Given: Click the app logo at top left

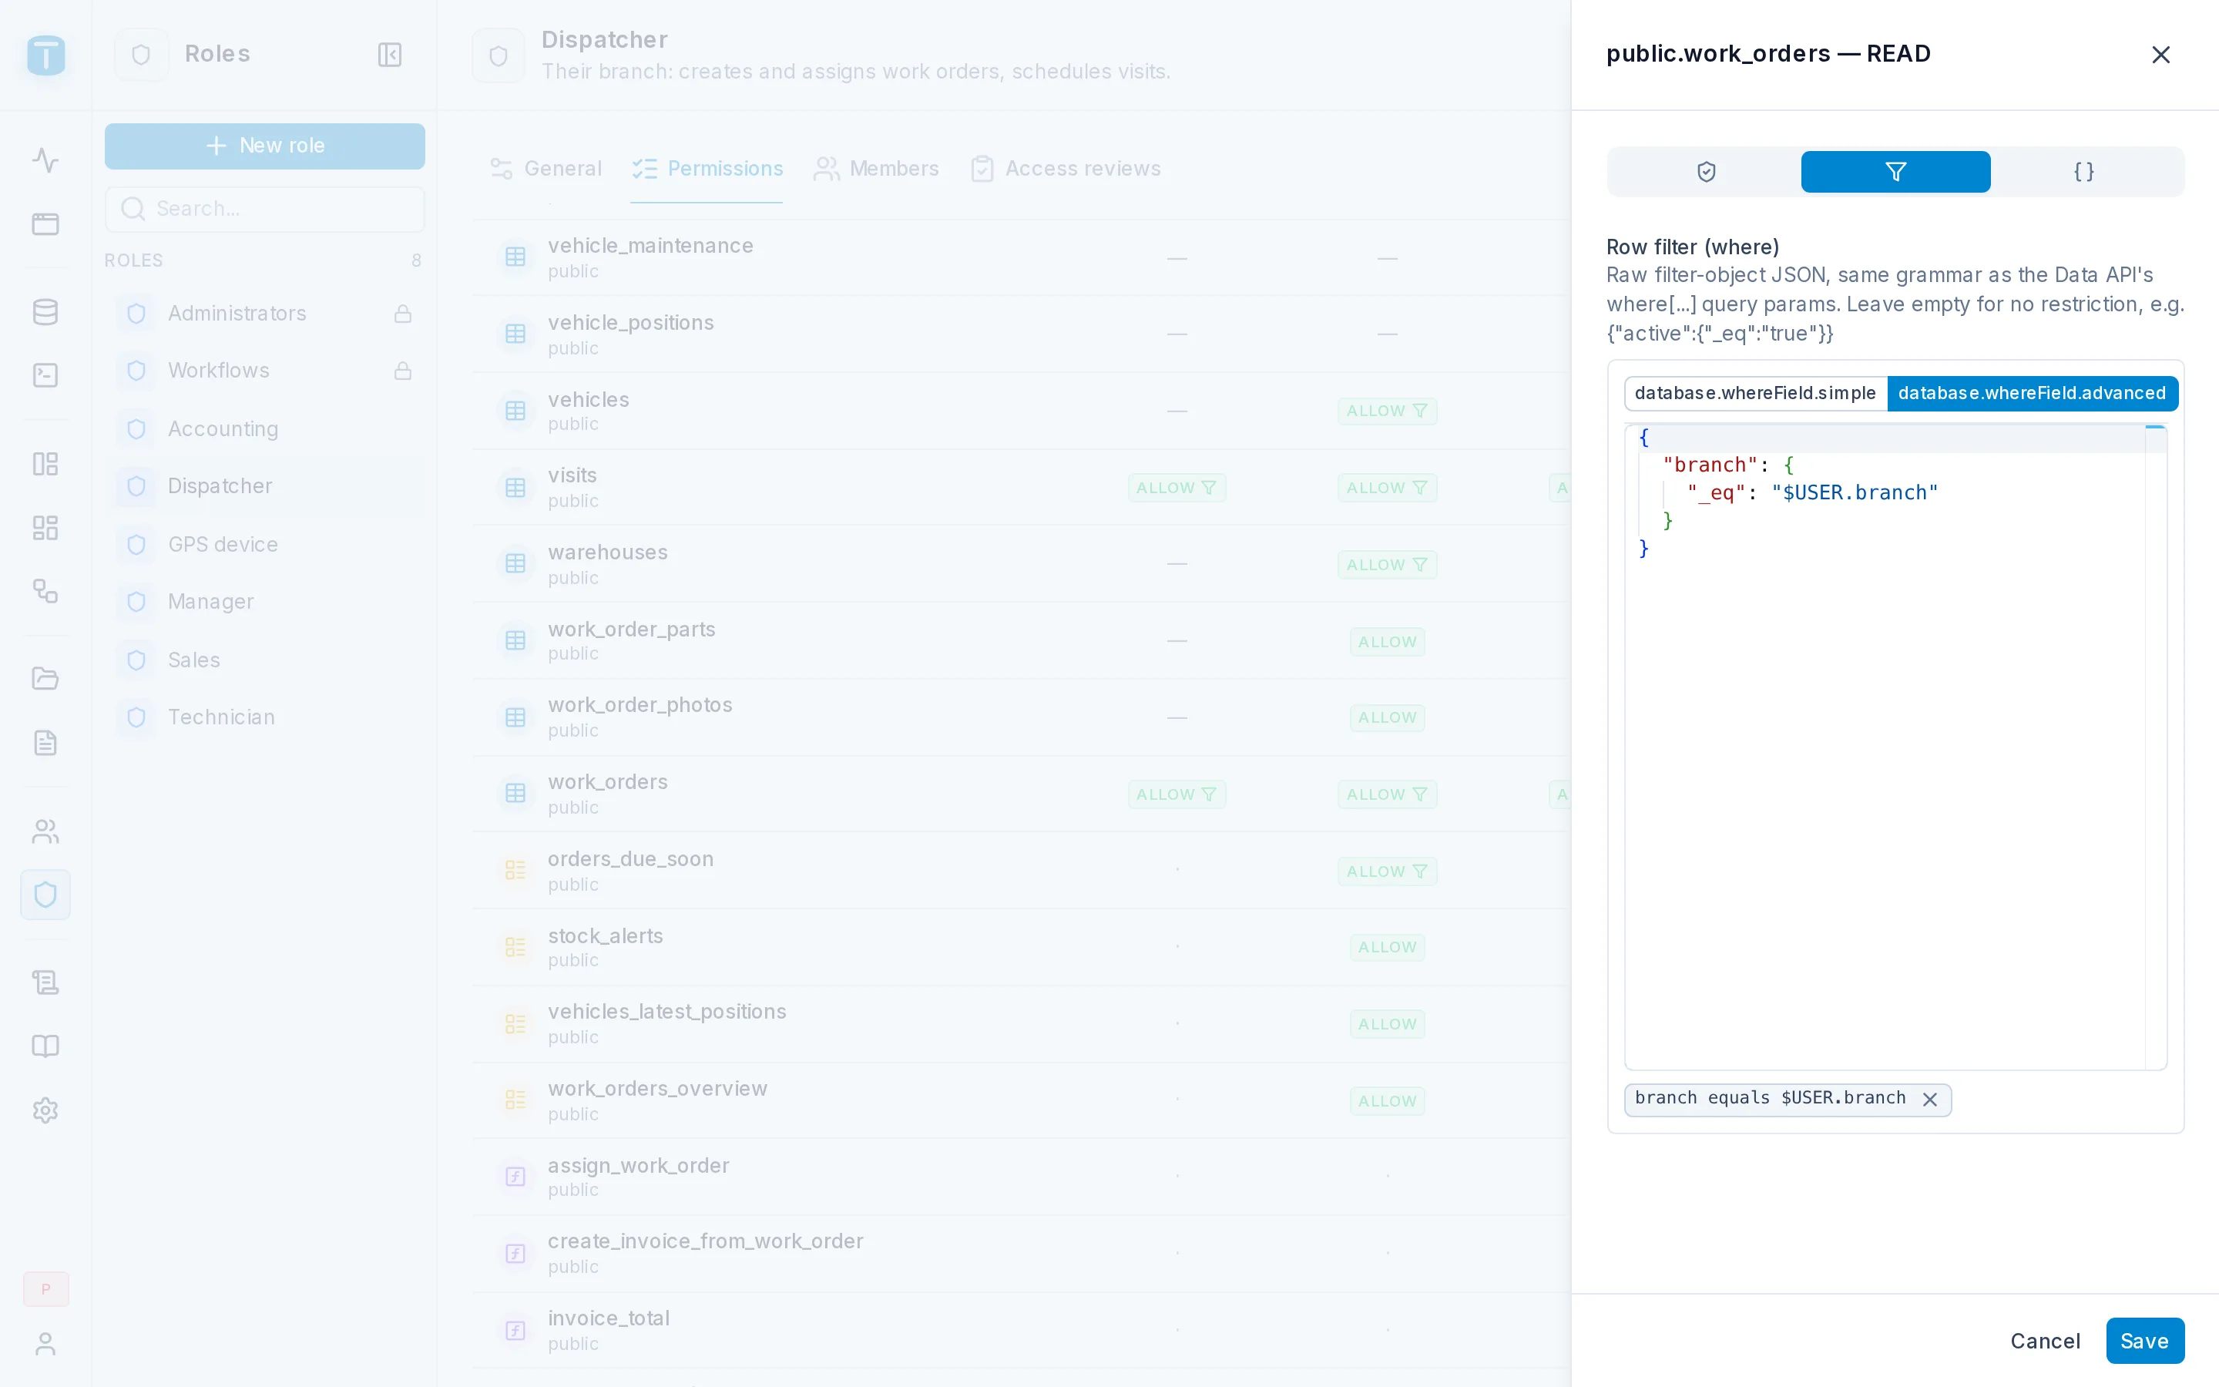Looking at the screenshot, I should pos(46,55).
